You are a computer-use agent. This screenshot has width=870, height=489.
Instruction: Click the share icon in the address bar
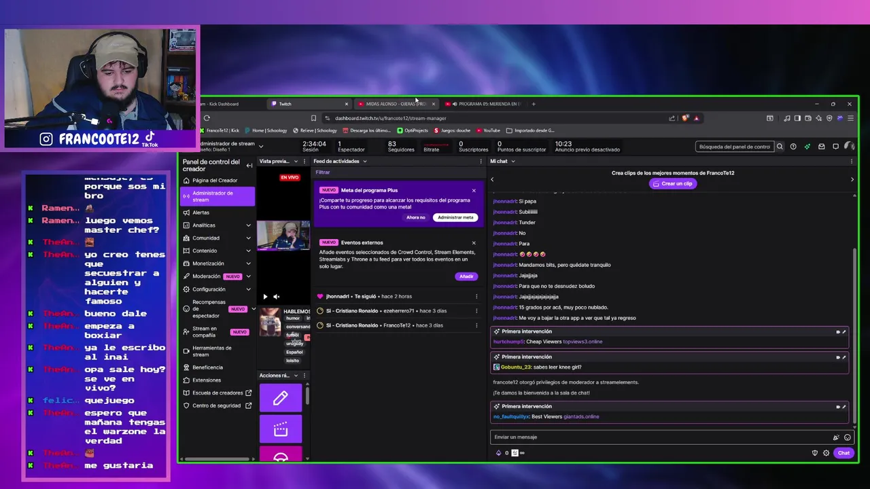pyautogui.click(x=672, y=118)
